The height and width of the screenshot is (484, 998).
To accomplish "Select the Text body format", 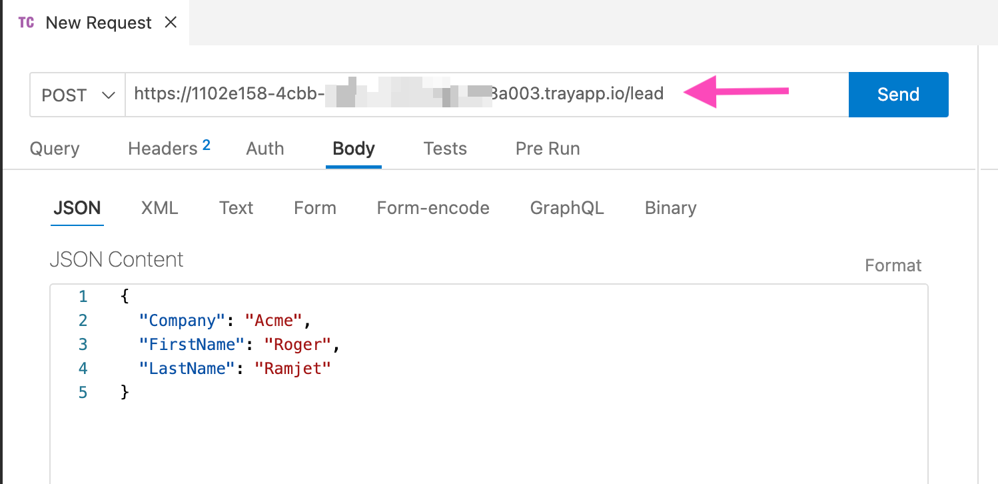I will [x=236, y=208].
